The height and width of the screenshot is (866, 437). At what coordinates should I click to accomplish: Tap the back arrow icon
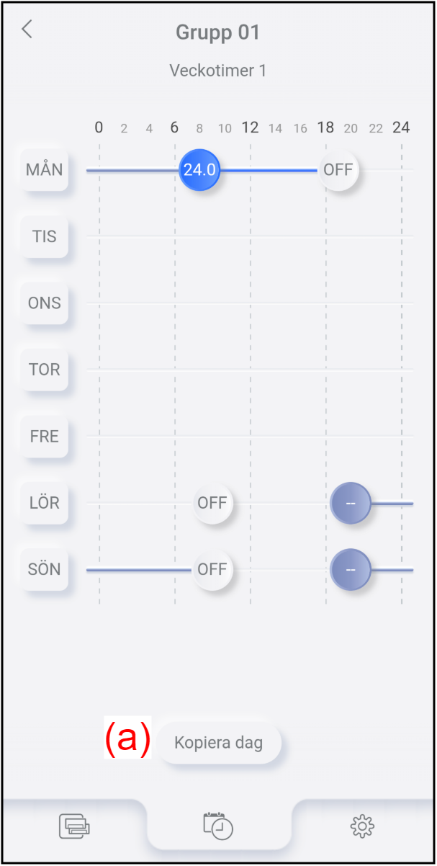coord(27,30)
